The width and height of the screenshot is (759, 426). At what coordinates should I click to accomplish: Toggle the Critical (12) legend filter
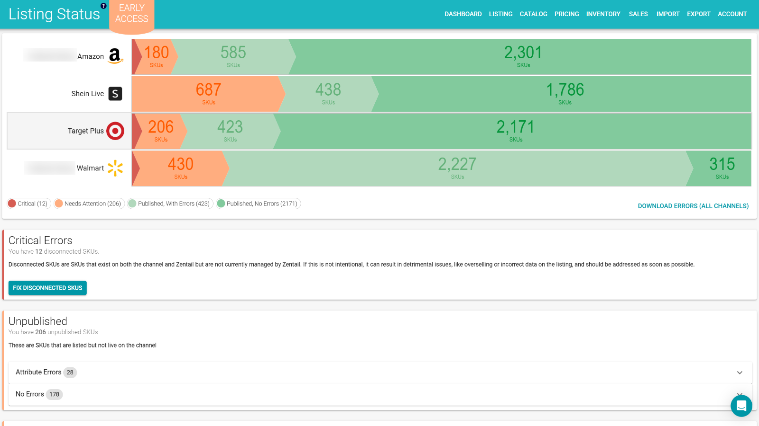point(29,204)
